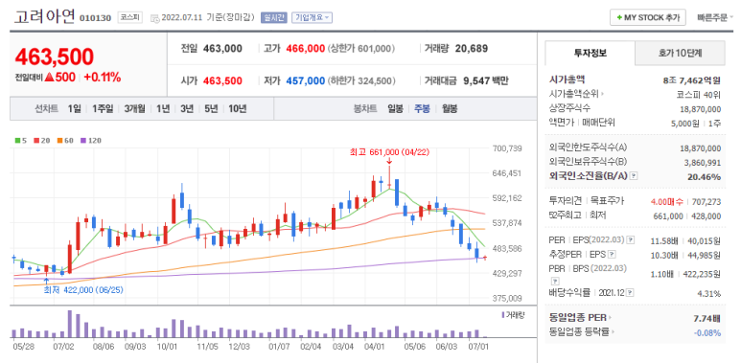This screenshot has height=363, width=741.
Task: Click the 코스피 market badge
Action: pyautogui.click(x=130, y=18)
